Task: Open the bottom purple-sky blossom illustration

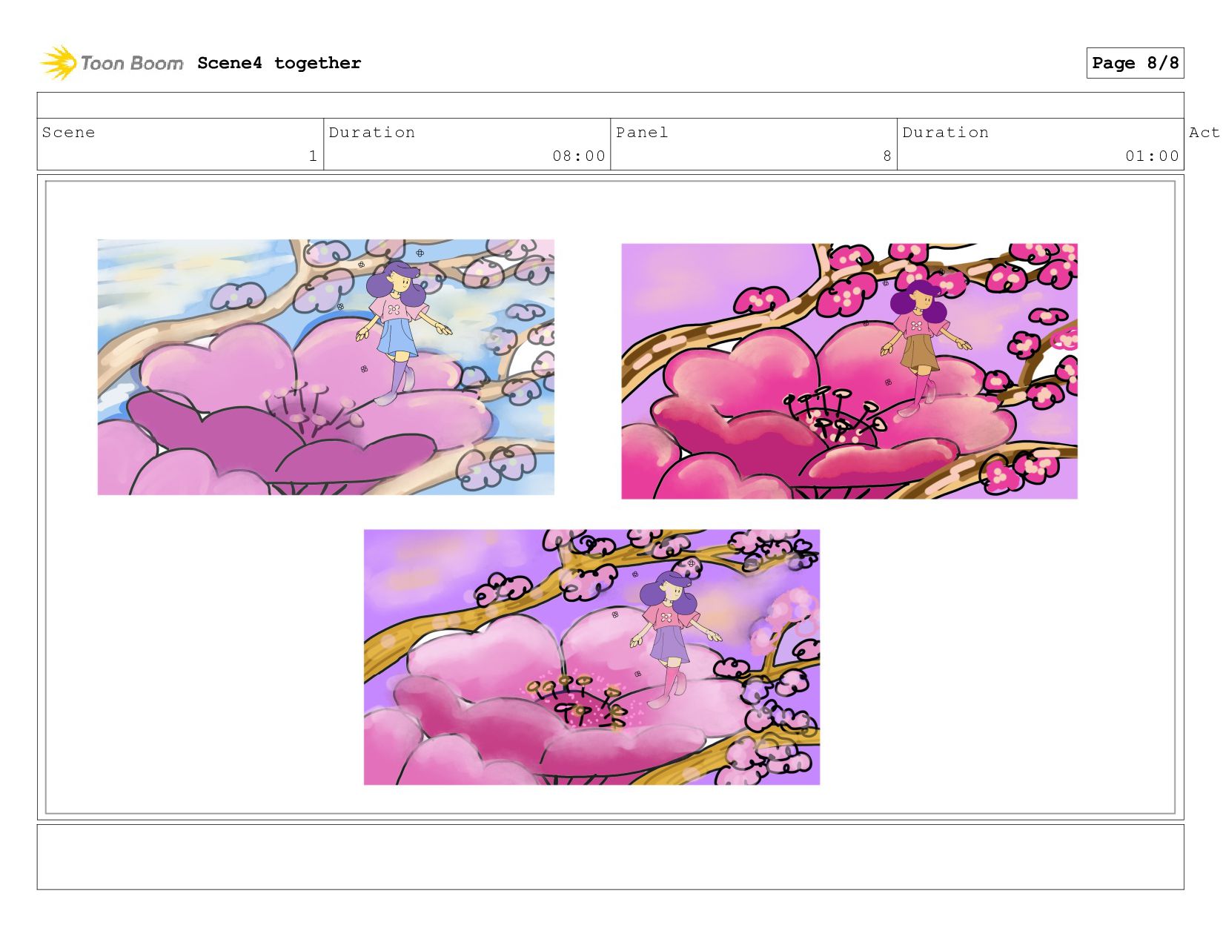Action: (x=591, y=657)
